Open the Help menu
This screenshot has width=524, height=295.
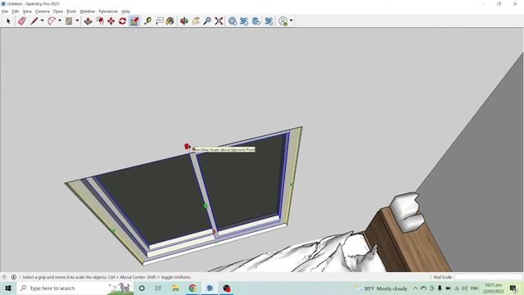pos(125,11)
